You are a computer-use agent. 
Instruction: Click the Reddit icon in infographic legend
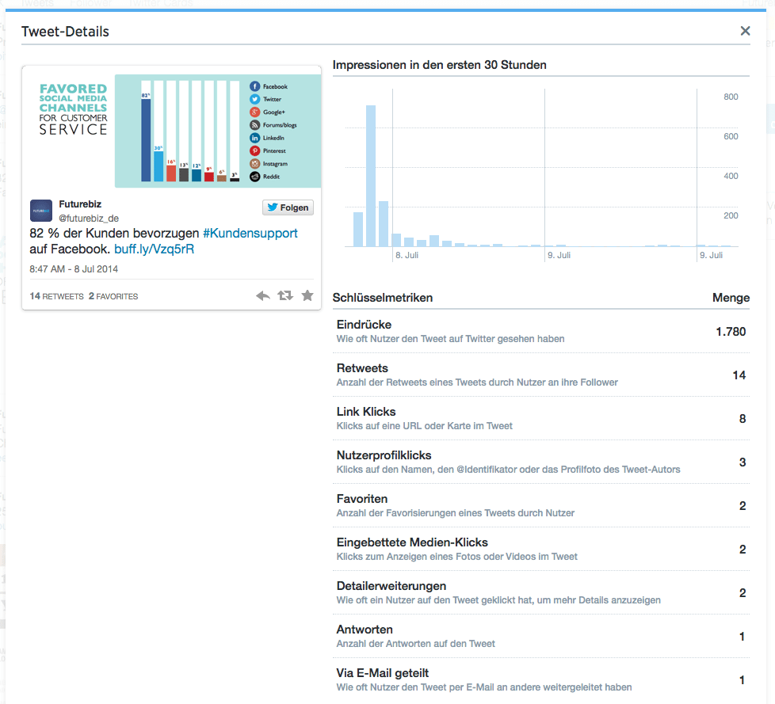click(254, 177)
